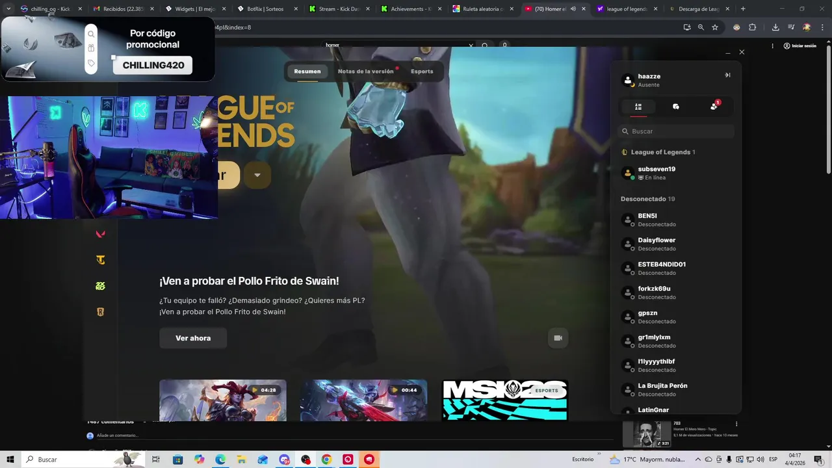
Task: Switch to Ruleta aleatoria browser tab
Action: tap(484, 9)
